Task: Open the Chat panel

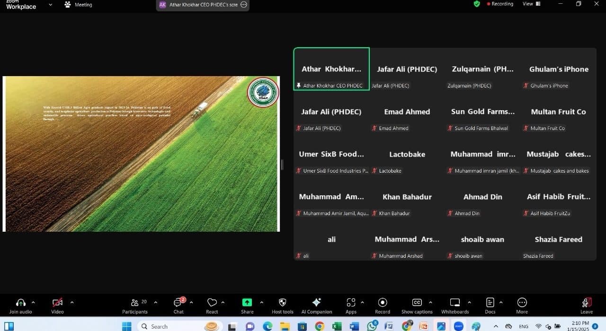Action: pyautogui.click(x=178, y=303)
